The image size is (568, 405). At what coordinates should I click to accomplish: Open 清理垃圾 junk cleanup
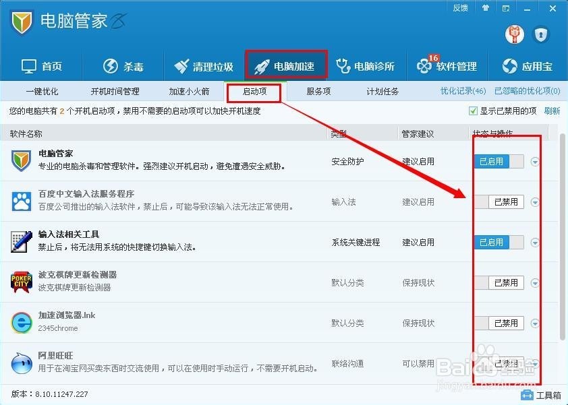click(181, 66)
